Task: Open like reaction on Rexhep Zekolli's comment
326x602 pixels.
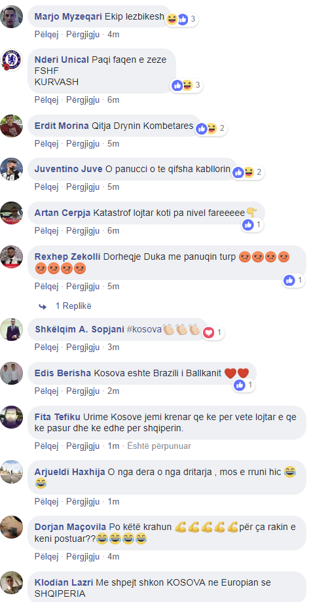Action: pyautogui.click(x=294, y=280)
